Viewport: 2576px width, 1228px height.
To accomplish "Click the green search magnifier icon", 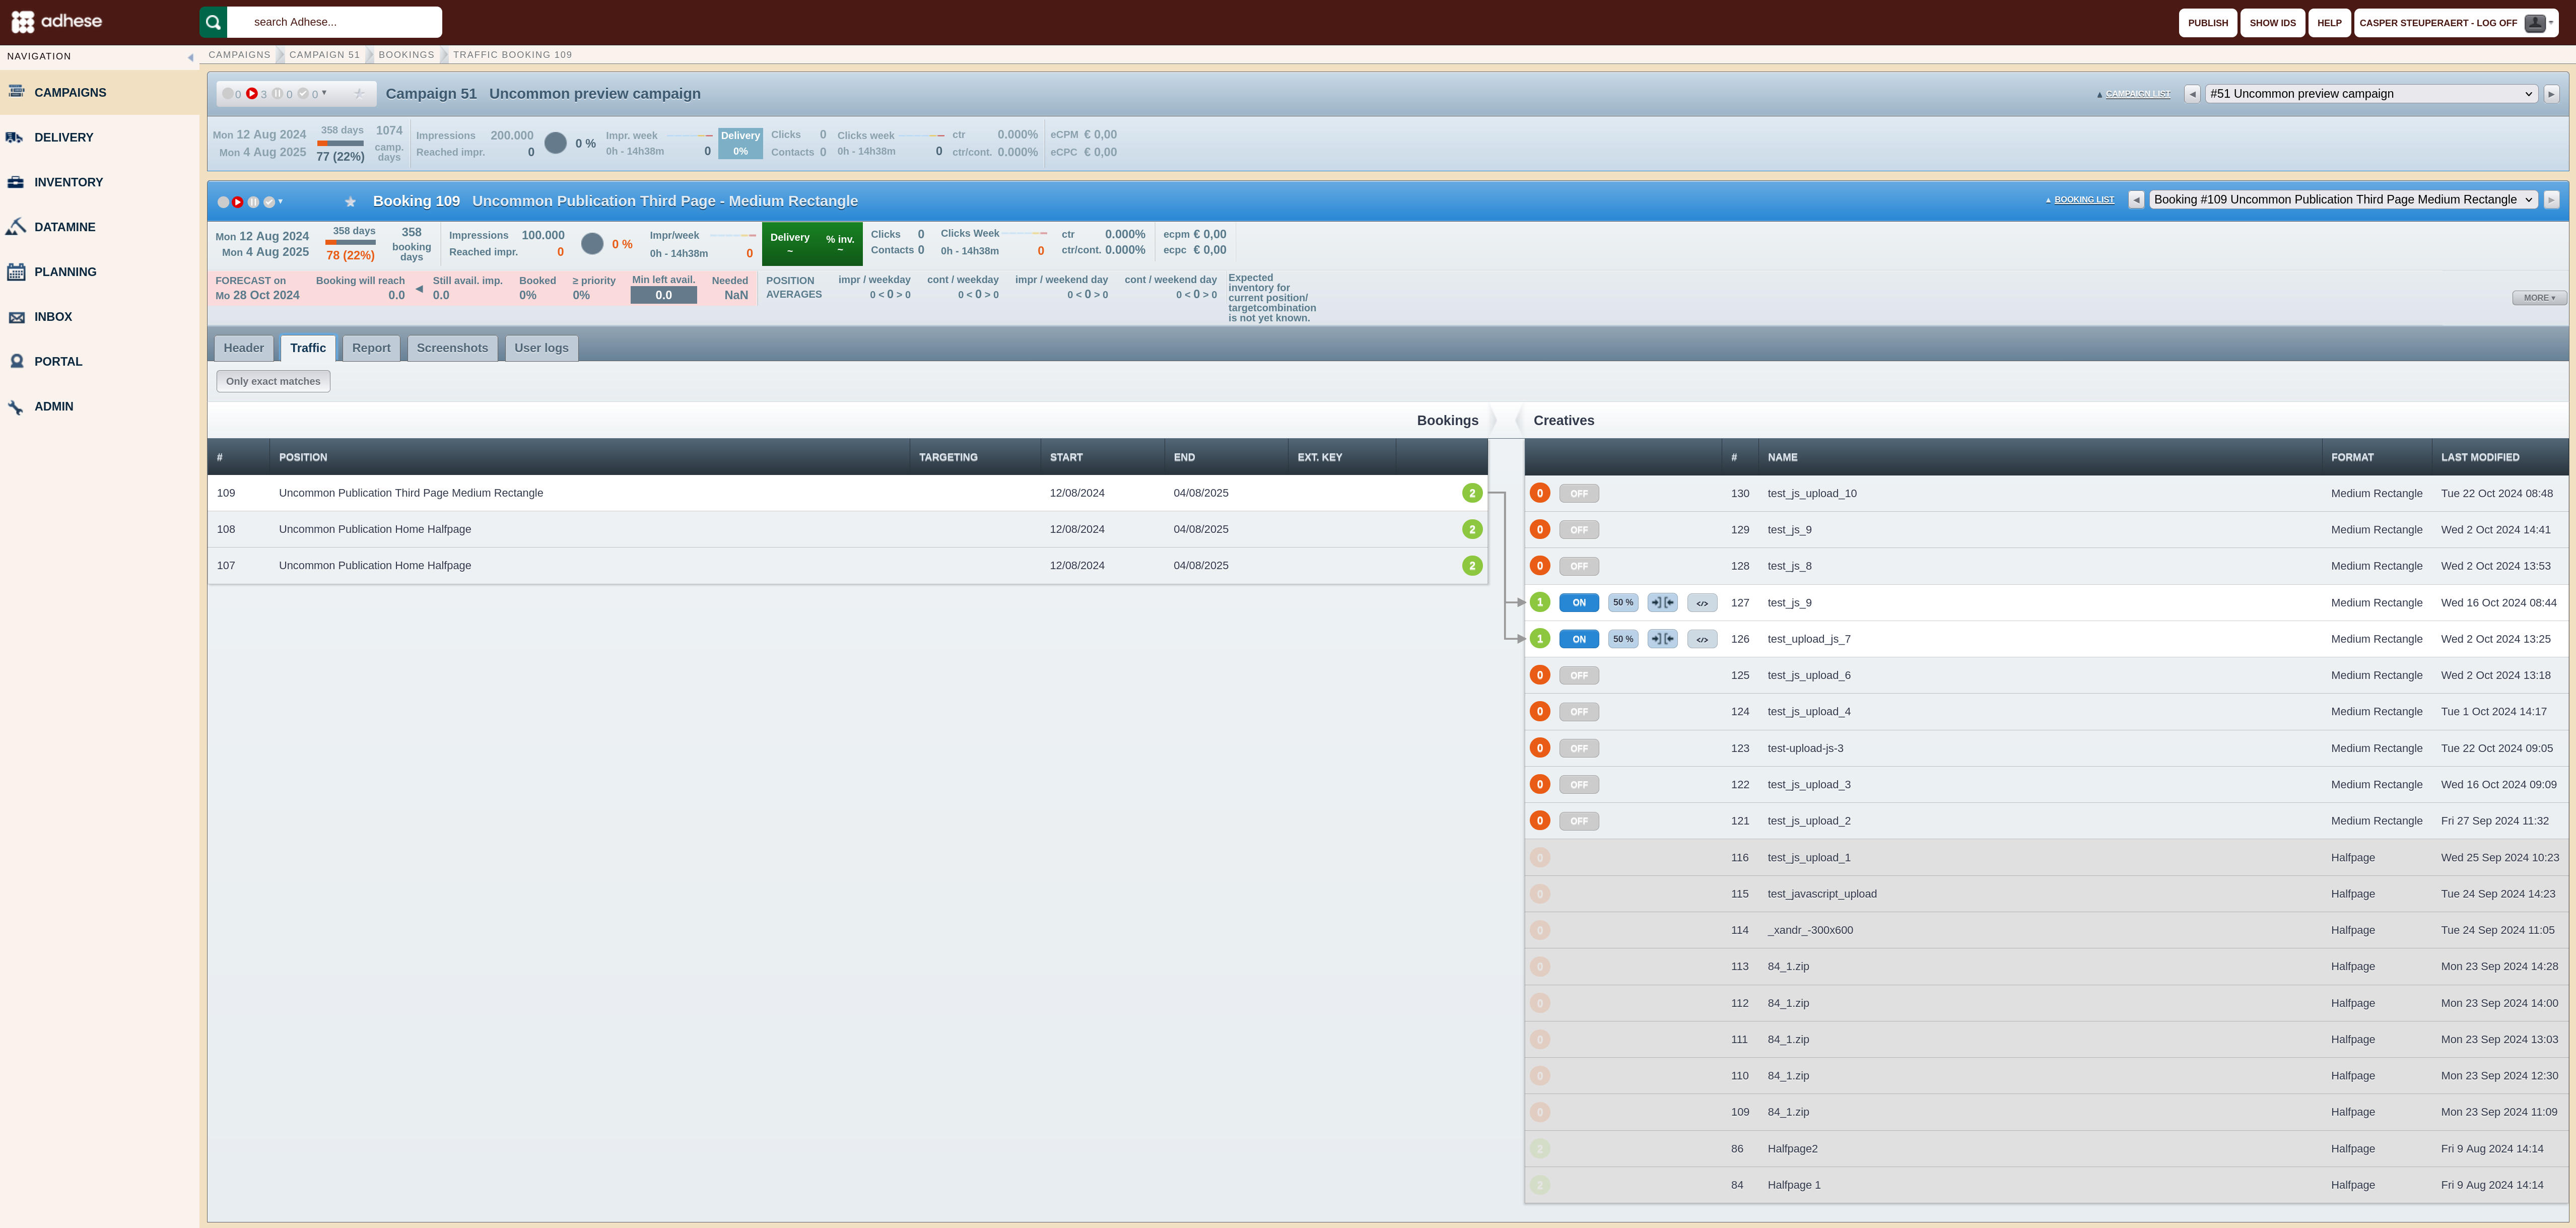I will (x=213, y=22).
